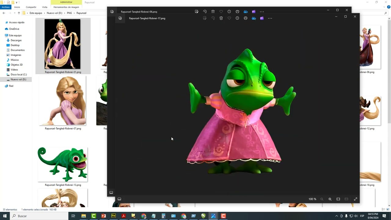This screenshot has width=391, height=220.
Task: Select Rapunzel-Tangled-Robnei-07.png thumbnail
Action: [63, 101]
